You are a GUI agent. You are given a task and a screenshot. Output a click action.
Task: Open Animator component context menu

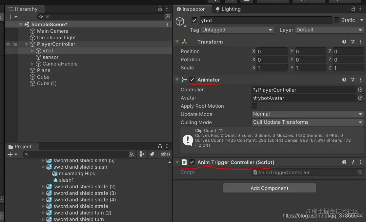pos(361,80)
